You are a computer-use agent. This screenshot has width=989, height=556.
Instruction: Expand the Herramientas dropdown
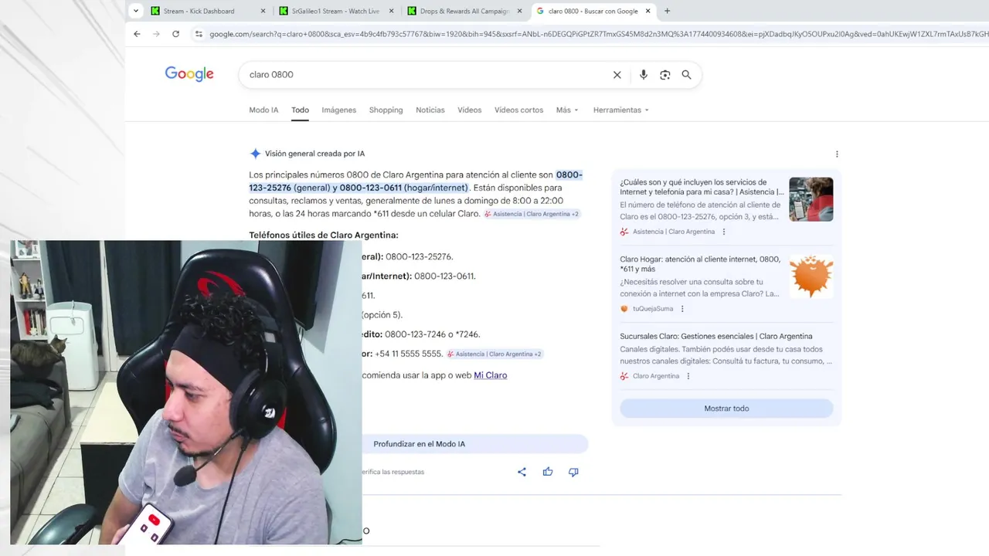[x=620, y=110]
